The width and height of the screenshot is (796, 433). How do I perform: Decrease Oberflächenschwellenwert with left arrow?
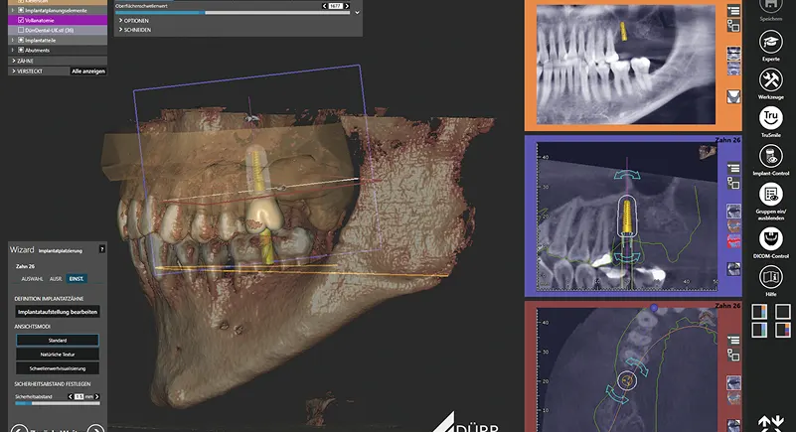[x=324, y=6]
